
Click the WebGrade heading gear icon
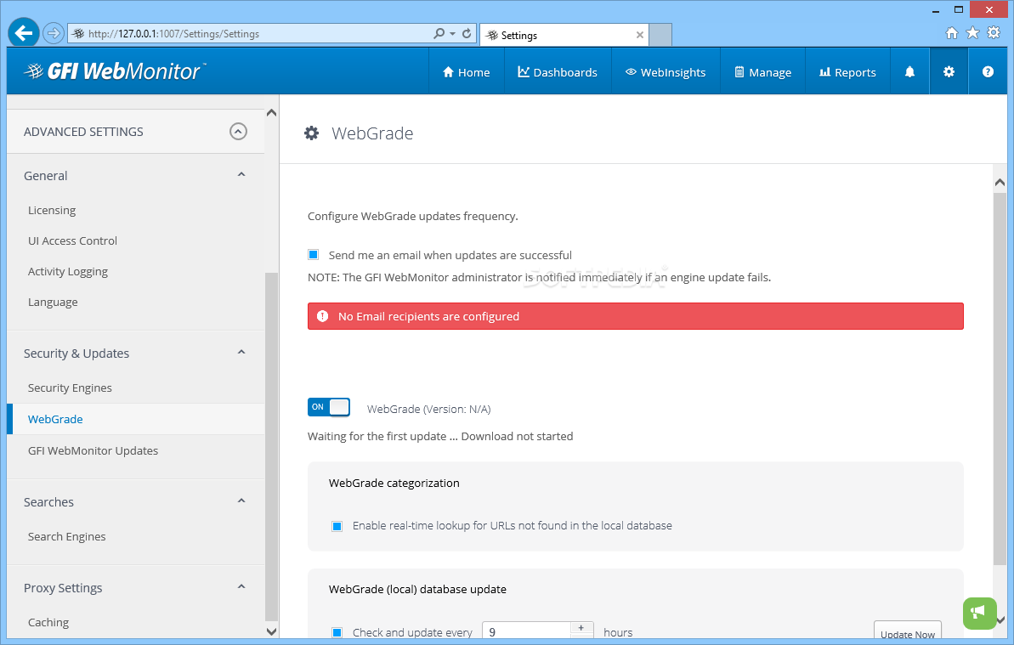312,133
